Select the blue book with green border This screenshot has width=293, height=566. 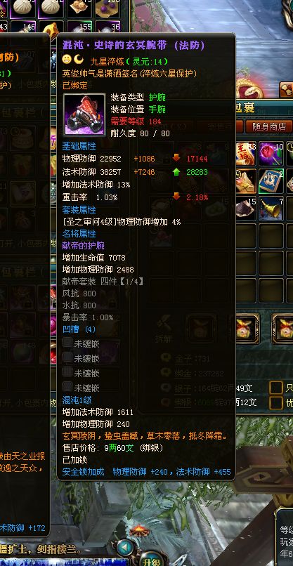pos(271,181)
